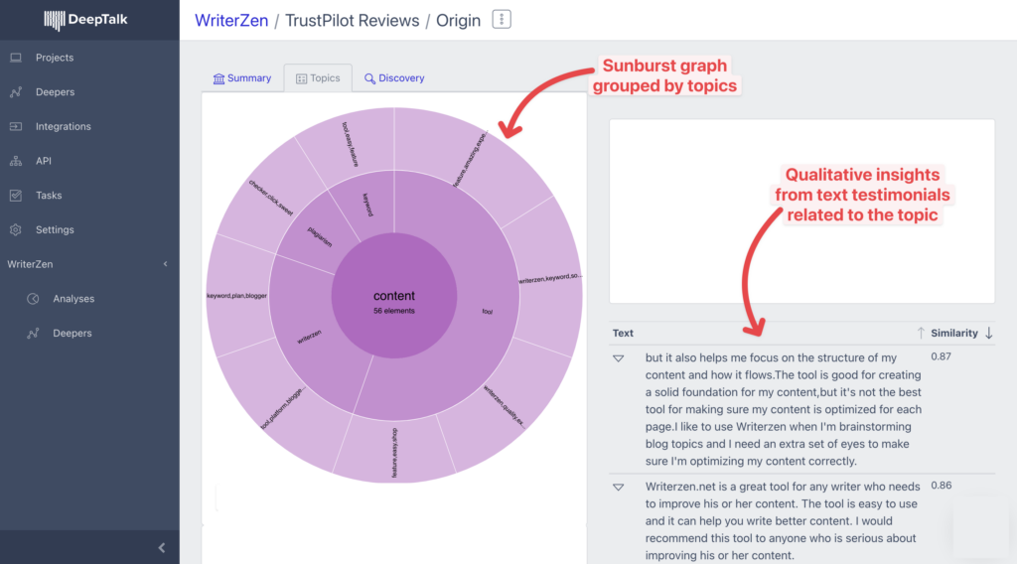Collapse the sidebar using bottom arrow
The image size is (1017, 564).
pyautogui.click(x=162, y=548)
